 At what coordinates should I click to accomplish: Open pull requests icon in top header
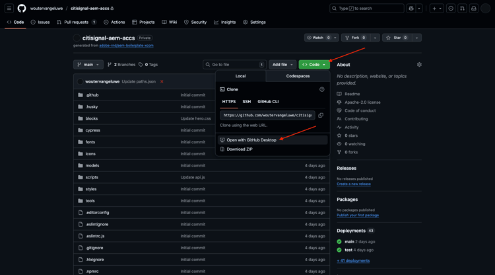[462, 9]
